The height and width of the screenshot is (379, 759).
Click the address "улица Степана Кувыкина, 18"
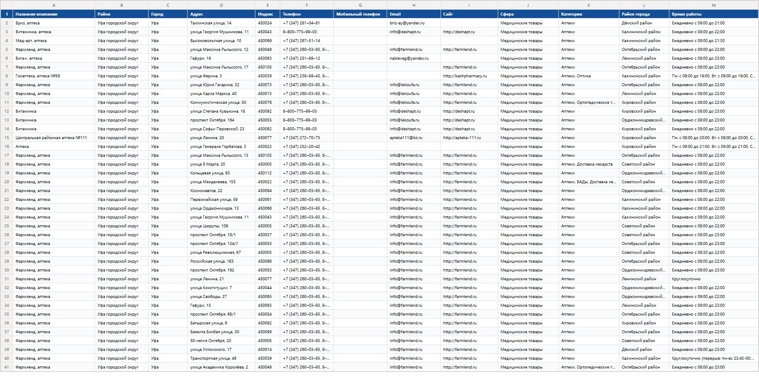point(221,111)
